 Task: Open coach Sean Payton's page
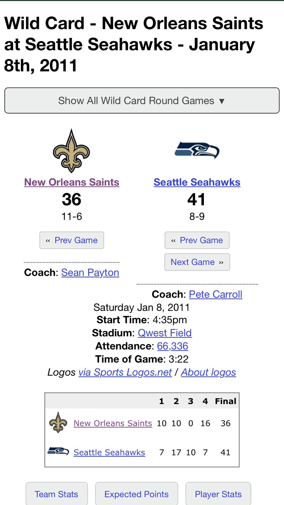click(x=90, y=273)
